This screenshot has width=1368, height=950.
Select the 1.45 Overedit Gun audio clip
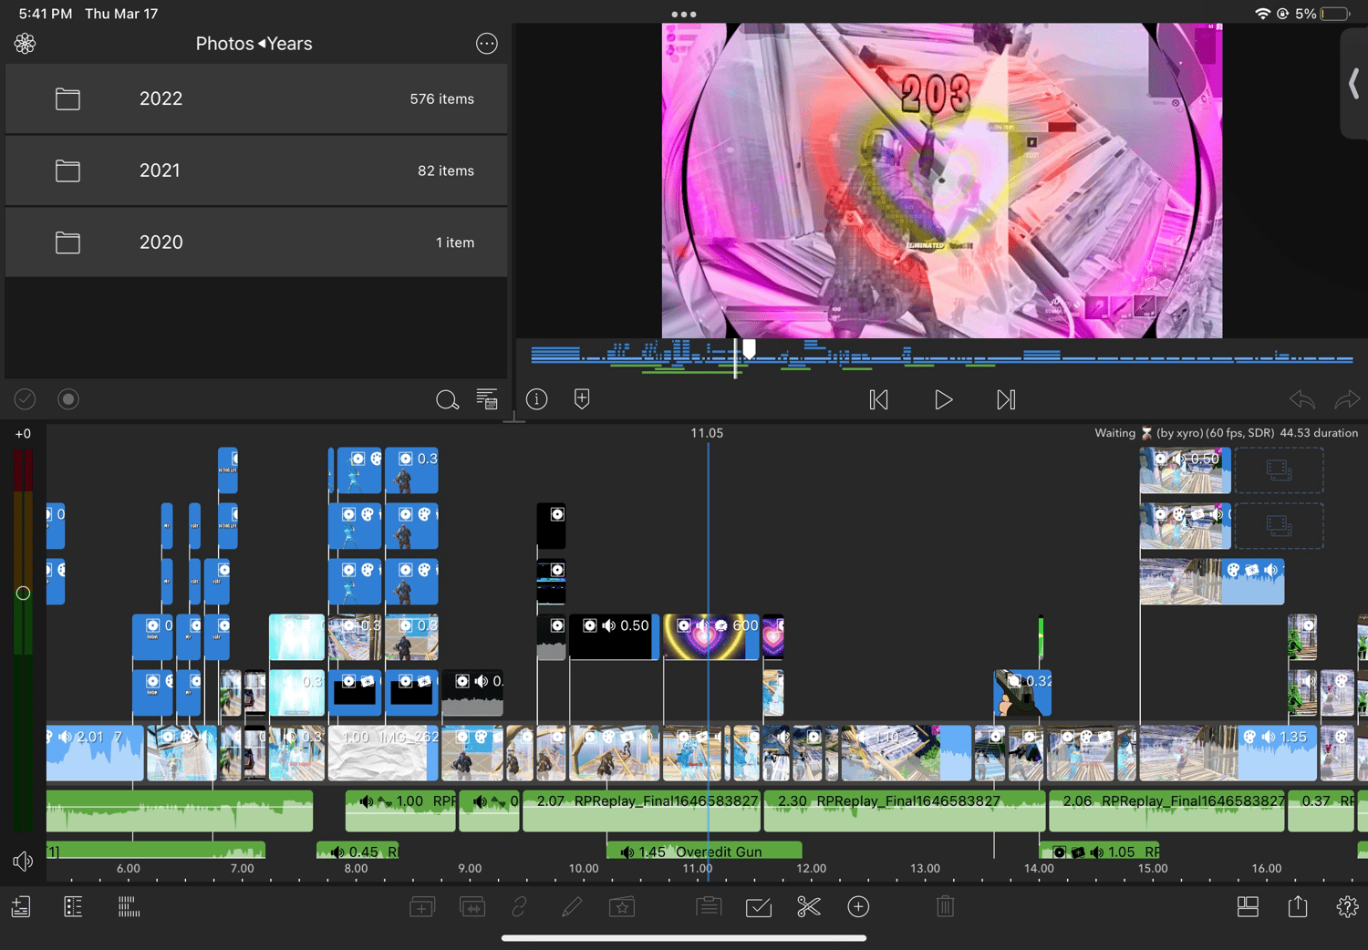tap(704, 851)
